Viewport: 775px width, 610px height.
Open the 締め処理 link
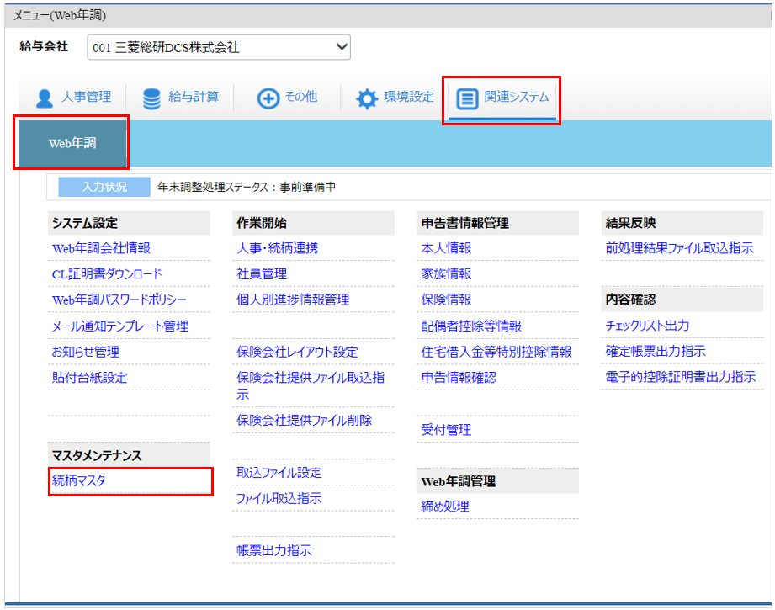pos(445,507)
